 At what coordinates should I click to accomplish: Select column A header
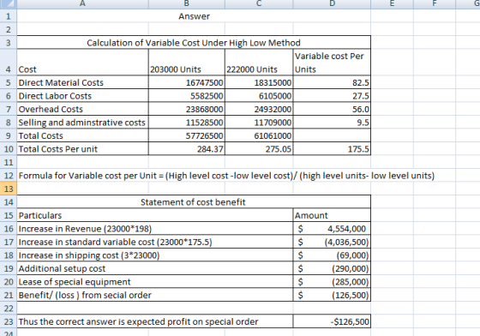82,3
